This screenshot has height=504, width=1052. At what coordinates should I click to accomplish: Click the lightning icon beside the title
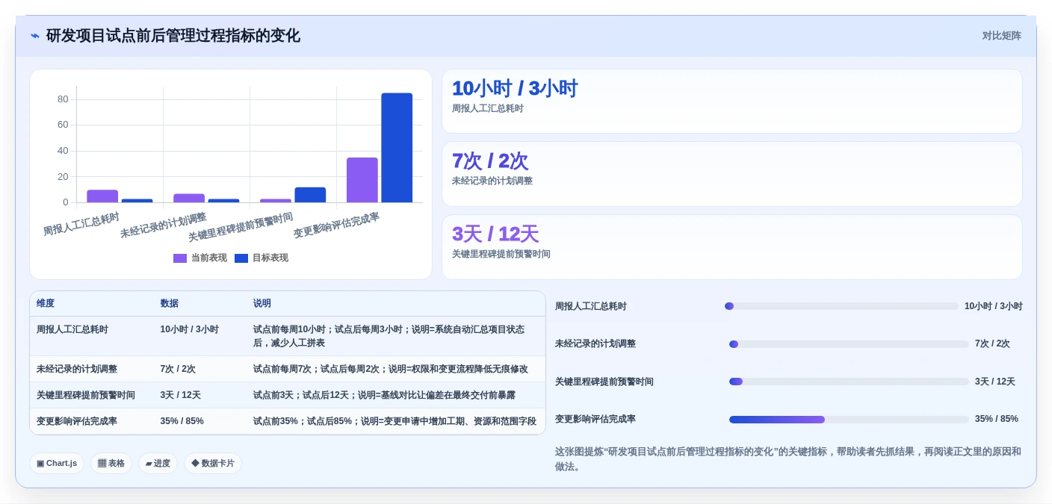point(34,36)
